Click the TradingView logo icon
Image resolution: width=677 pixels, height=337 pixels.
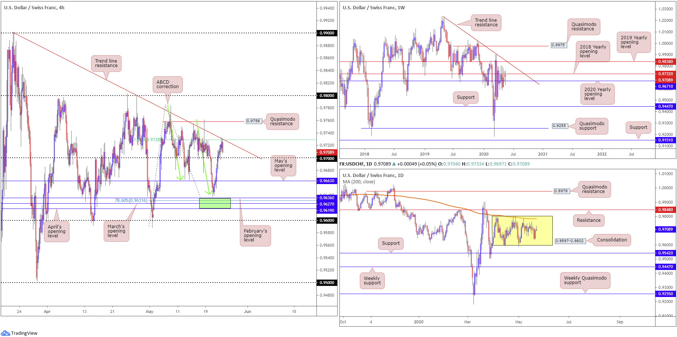point(5,333)
